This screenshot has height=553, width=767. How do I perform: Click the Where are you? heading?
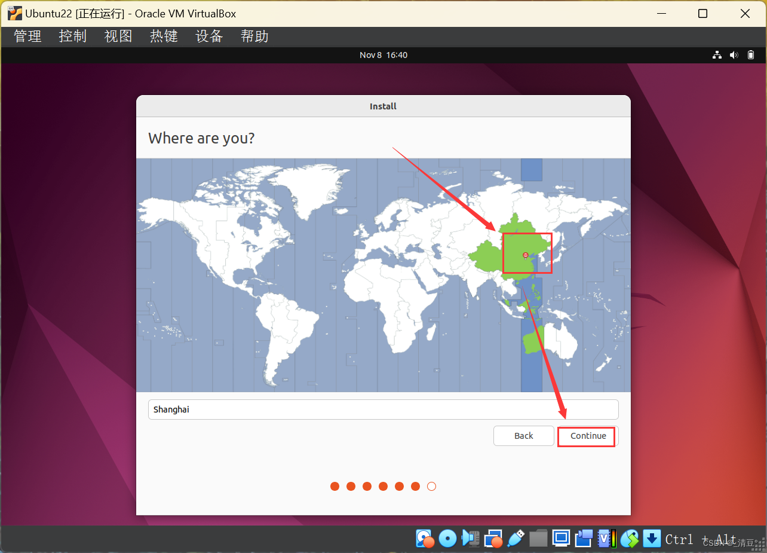(201, 138)
